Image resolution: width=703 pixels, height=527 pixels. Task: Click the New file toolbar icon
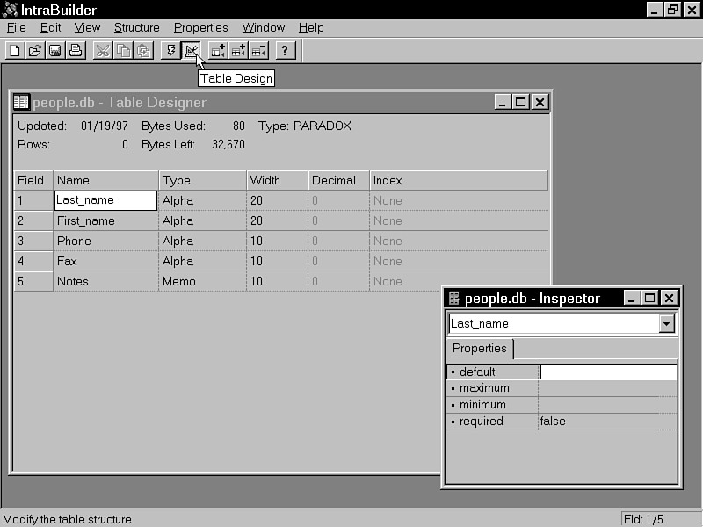[x=14, y=51]
